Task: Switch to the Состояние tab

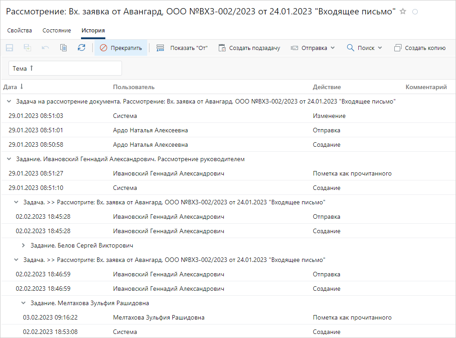Action: pyautogui.click(x=57, y=31)
